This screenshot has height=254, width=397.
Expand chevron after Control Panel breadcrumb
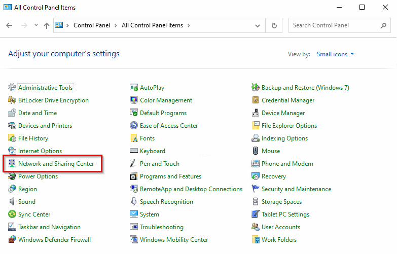point(116,25)
